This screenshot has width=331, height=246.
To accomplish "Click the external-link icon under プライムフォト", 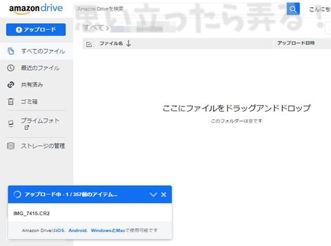I will coord(26,128).
